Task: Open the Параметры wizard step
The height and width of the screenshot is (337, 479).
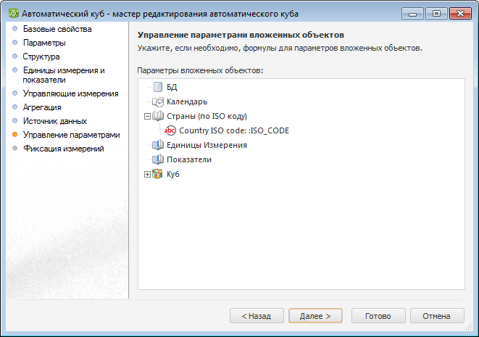Action: 43,43
